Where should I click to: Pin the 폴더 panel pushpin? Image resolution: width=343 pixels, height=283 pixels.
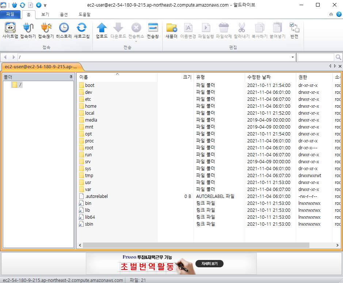(71, 77)
